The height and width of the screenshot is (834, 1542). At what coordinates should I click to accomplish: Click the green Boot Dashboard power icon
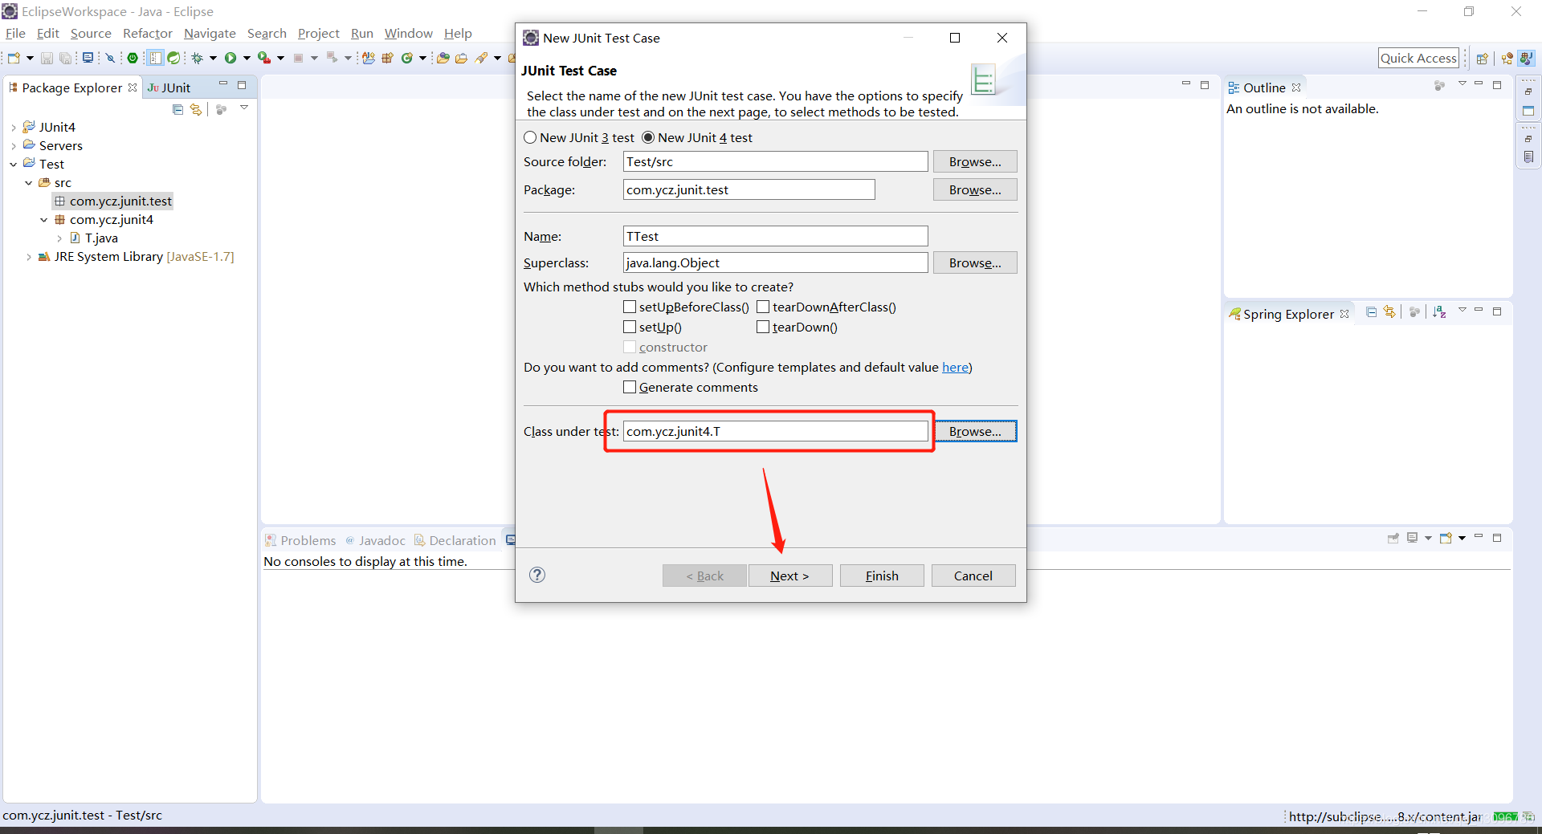[133, 58]
